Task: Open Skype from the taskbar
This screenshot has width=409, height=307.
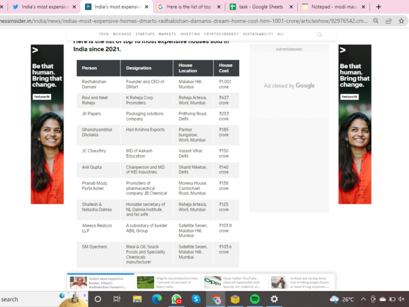Action: click(196, 298)
